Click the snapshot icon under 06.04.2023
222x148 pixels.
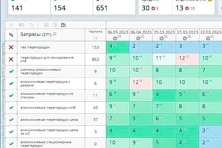click(138, 38)
